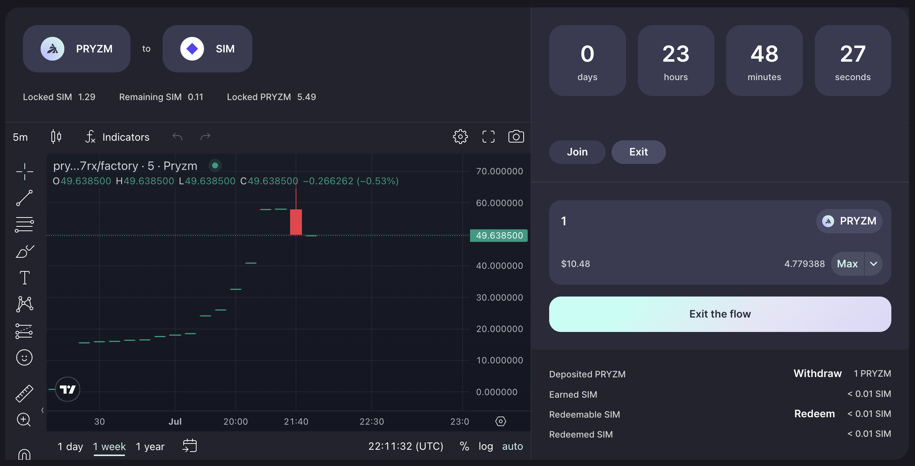Toggle the magnet mode icon

(x=24, y=454)
